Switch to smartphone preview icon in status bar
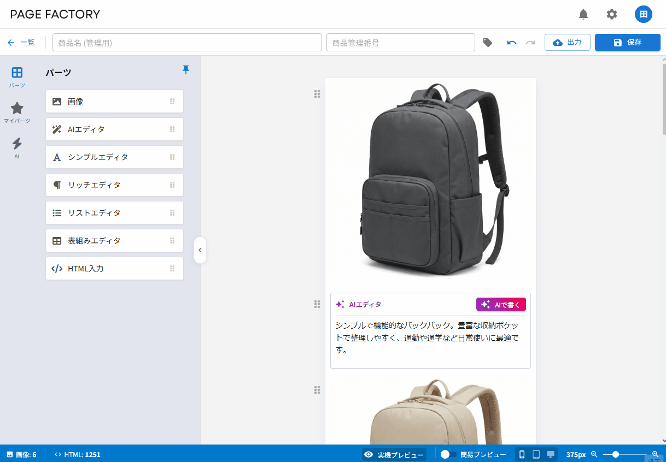666x462 pixels. coord(522,454)
